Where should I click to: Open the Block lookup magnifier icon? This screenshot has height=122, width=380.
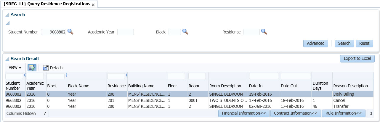coord(185,32)
